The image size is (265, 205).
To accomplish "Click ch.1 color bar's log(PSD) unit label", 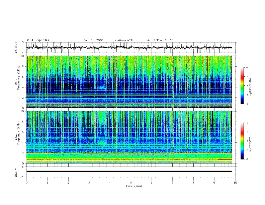I will tap(251, 87).
